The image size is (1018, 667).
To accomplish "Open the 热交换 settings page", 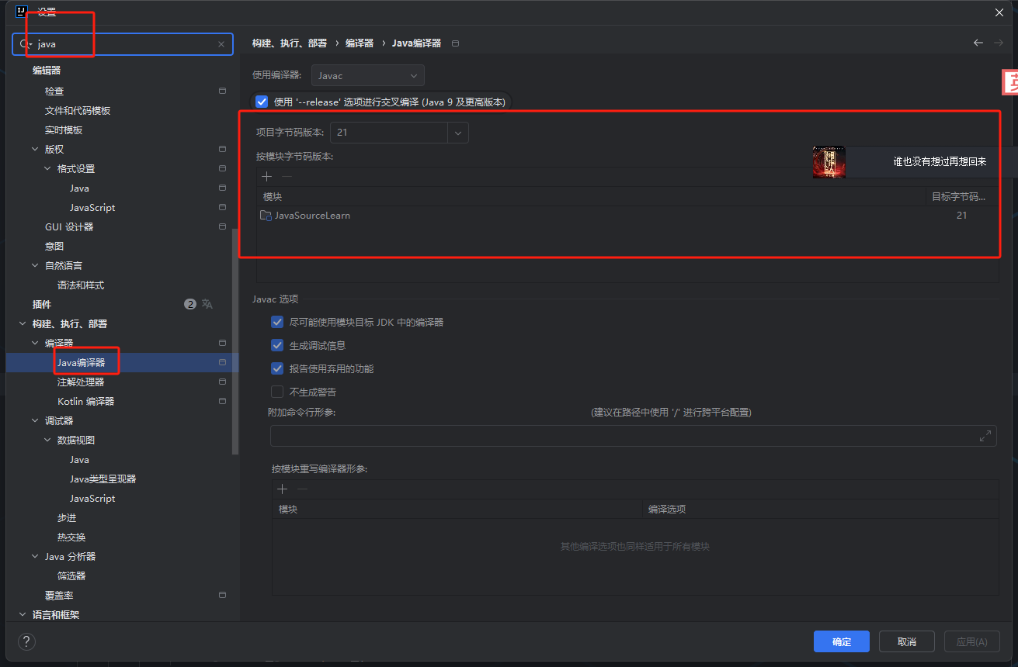I will [71, 537].
